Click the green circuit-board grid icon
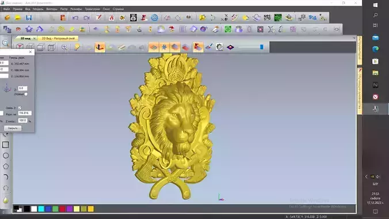The image size is (389, 219). tap(278, 18)
